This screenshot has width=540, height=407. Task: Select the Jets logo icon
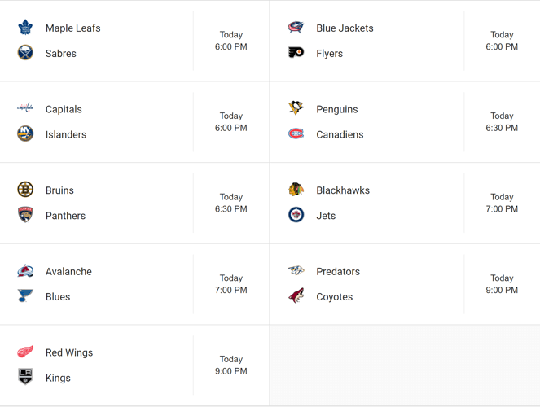pyautogui.click(x=296, y=215)
